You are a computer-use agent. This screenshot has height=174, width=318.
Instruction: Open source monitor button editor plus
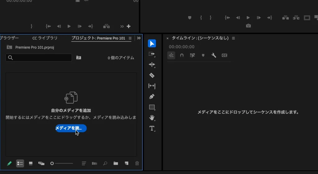[129, 26]
